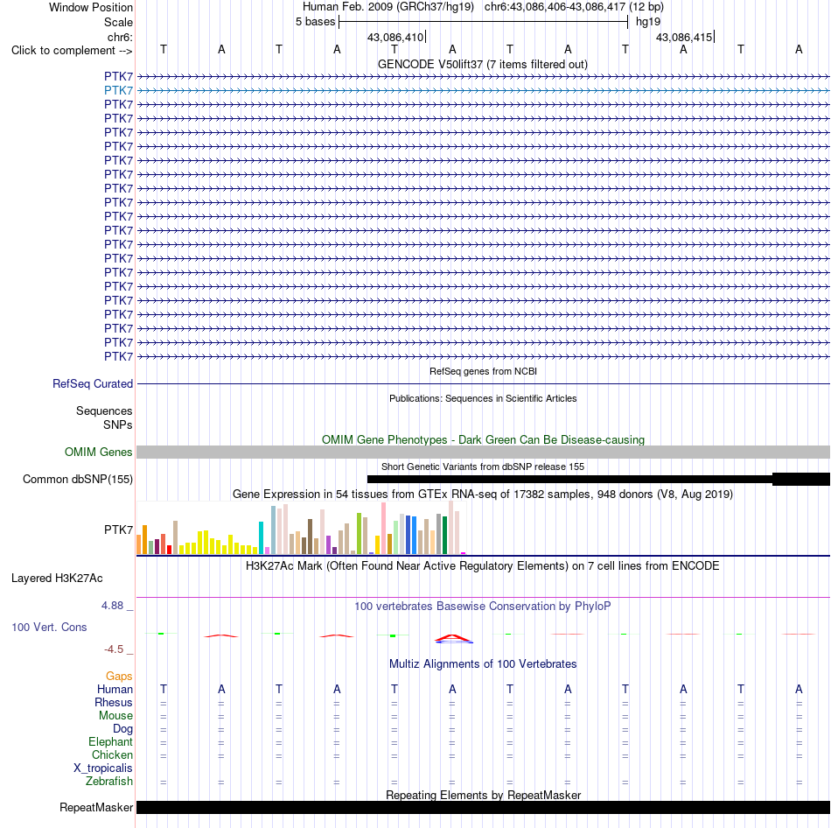This screenshot has height=828, width=831.
Task: Open the OMIM Gene Phenotypes track title
Action: tap(483, 439)
